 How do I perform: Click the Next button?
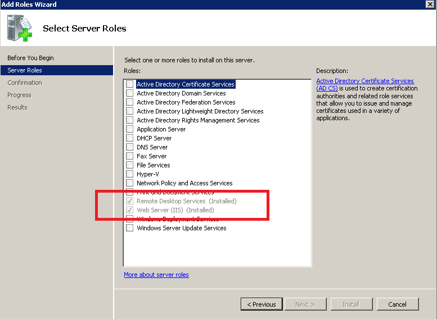point(305,304)
